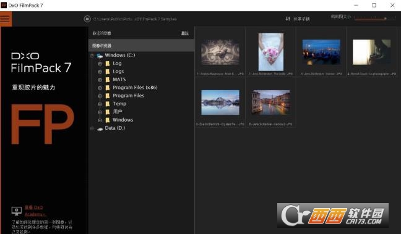Screen dimensions: 401x234
Task: Click the file name under the window photo
Action: [371, 74]
